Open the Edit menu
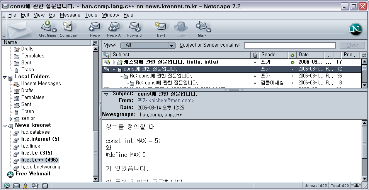 (x=25, y=15)
